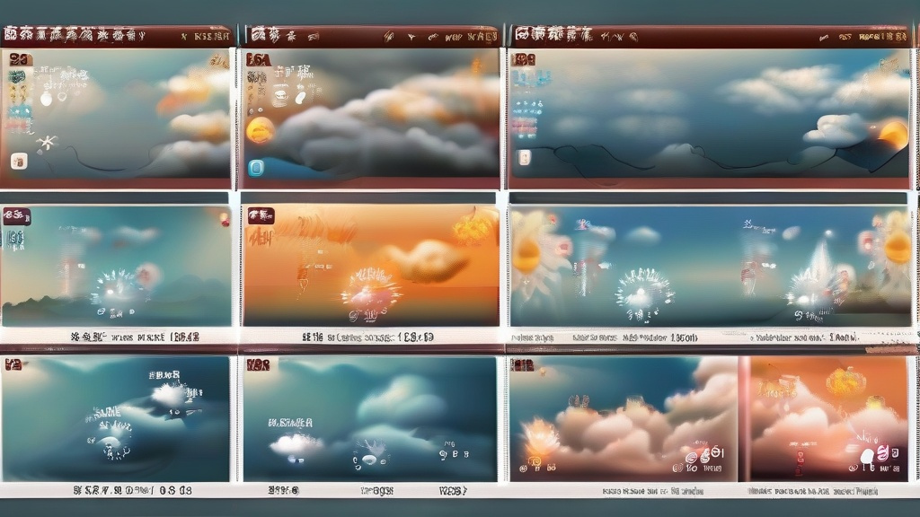Open the bottom-left swirling teal cloud panel
This screenshot has height=517, width=920.
(x=115, y=417)
